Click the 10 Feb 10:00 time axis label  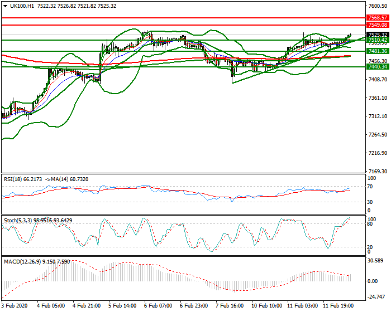point(265,306)
